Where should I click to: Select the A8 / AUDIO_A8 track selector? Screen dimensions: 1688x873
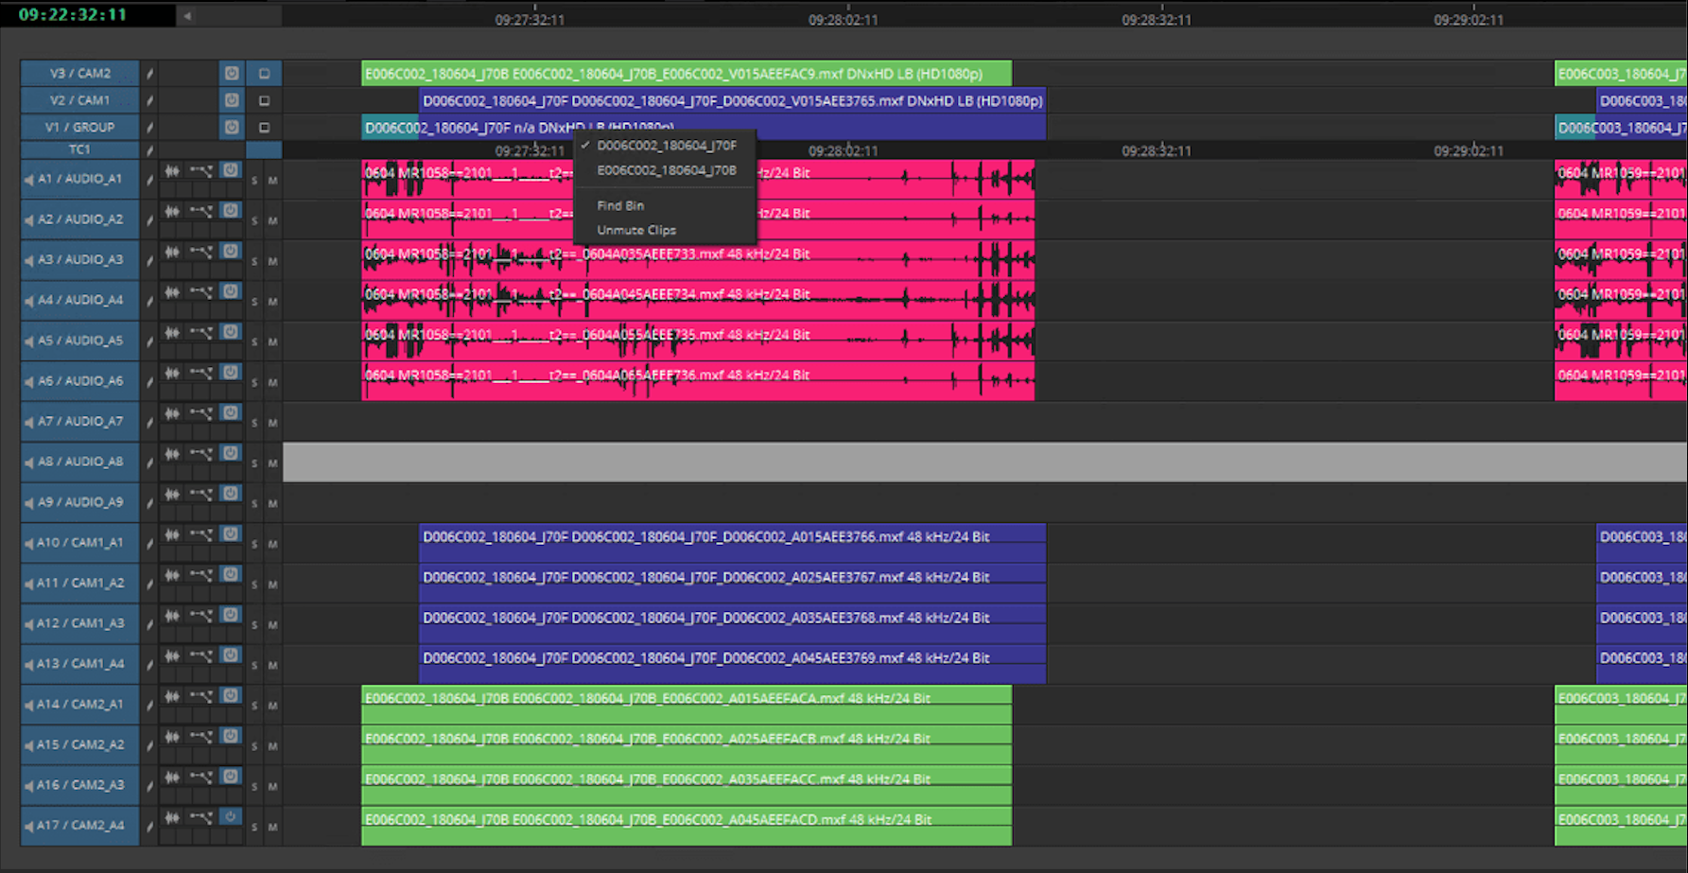[x=79, y=462]
